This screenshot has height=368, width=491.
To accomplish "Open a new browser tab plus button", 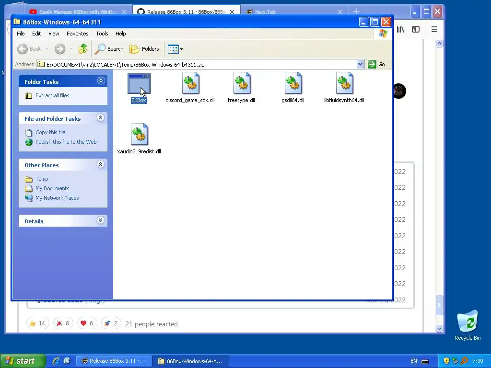I will point(356,11).
